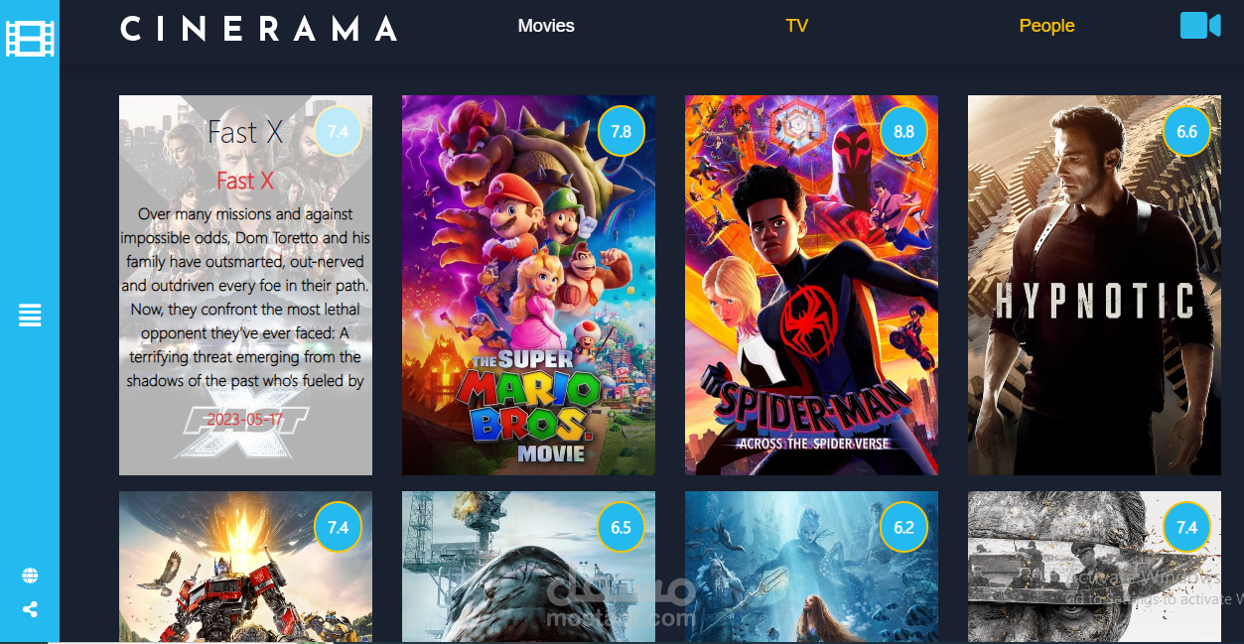Viewport: 1244px width, 644px height.
Task: Click the globe icon in sidebar
Action: 30,576
